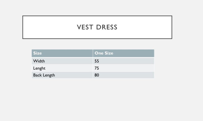The image size is (203, 121).
Task: Click the VEST DRESS title text
Action: [x=97, y=27]
